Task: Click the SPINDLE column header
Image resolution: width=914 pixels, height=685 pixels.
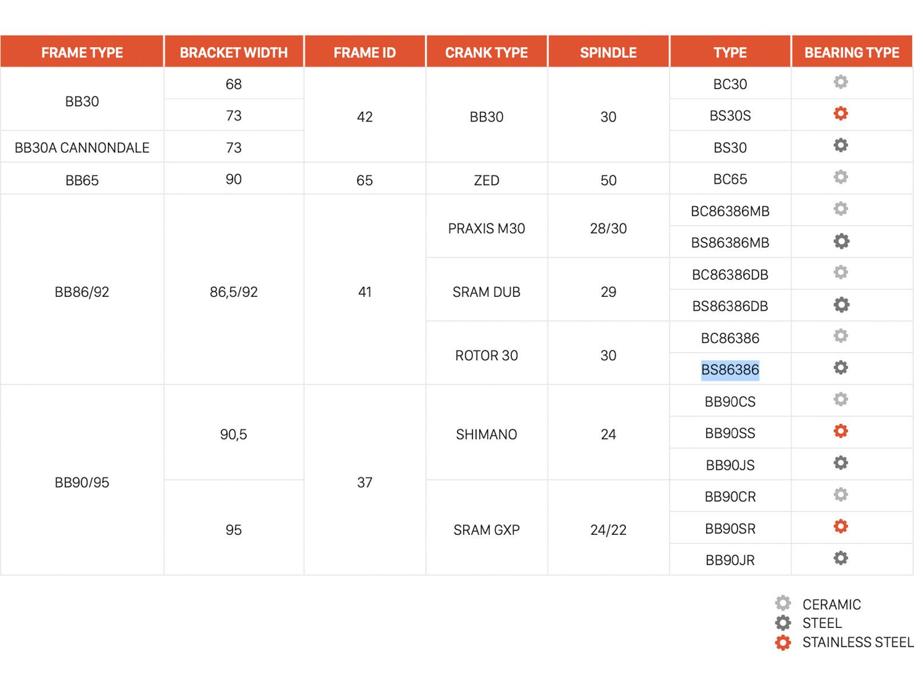Action: tap(608, 52)
